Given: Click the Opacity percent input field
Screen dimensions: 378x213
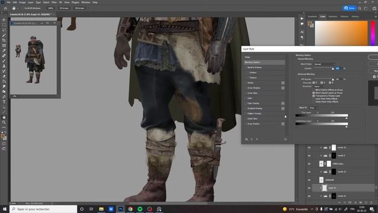Looking at the screenshot, I should (x=338, y=69).
